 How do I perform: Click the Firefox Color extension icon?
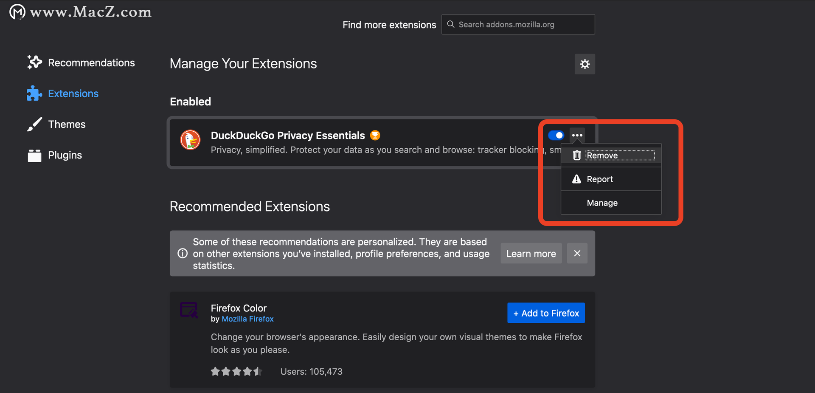click(x=189, y=310)
